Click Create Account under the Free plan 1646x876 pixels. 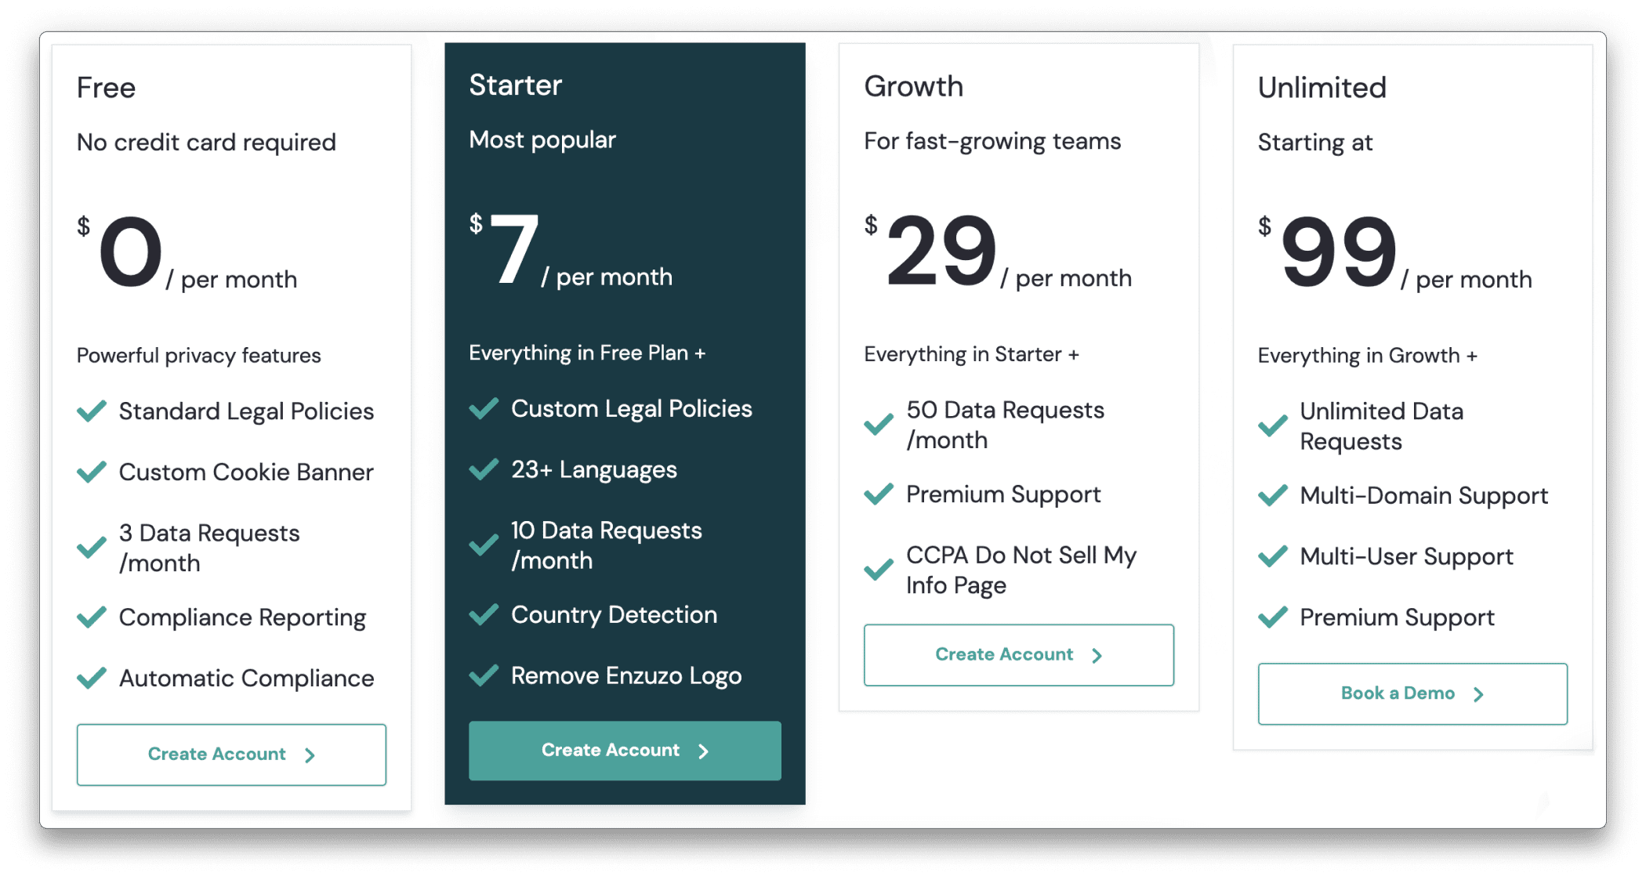230,754
